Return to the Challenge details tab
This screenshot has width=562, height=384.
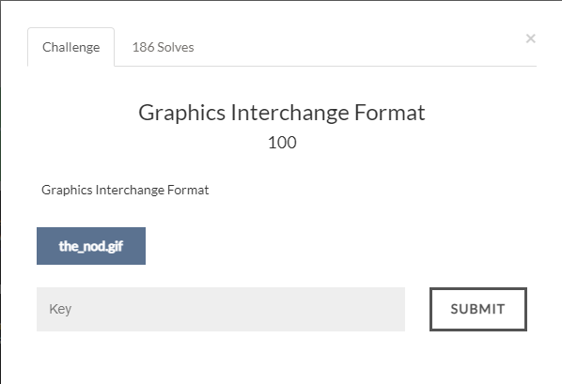pos(71,47)
